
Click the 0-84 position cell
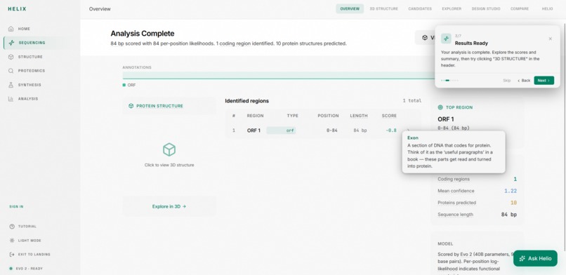[331, 130]
